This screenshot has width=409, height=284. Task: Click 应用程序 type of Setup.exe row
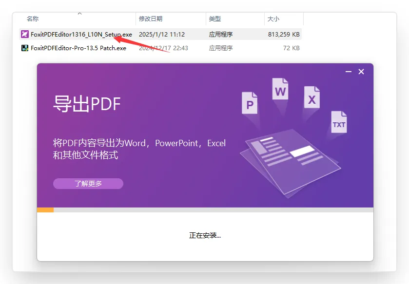click(x=221, y=35)
